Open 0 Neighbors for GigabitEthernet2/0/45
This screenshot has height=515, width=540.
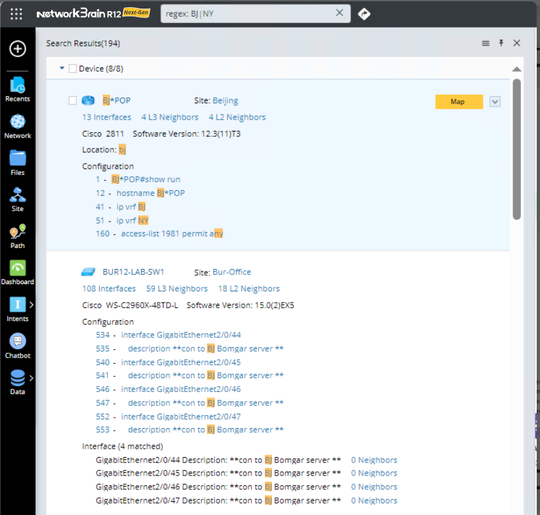(x=374, y=474)
